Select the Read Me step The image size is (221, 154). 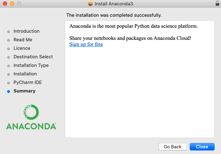tap(23, 40)
